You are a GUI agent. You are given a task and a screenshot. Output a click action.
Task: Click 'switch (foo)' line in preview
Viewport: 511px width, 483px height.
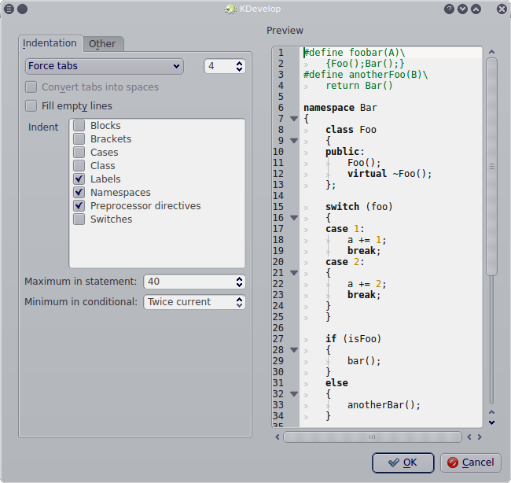pyautogui.click(x=359, y=207)
